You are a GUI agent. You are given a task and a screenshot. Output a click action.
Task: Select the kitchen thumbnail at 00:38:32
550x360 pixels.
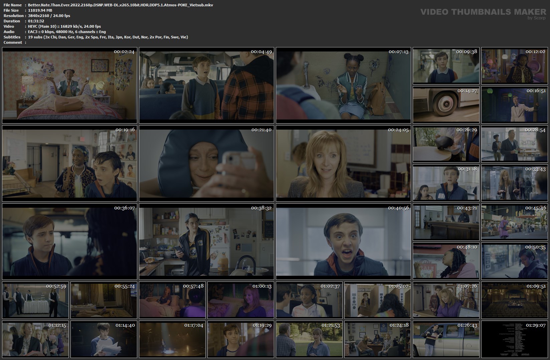coord(206,242)
